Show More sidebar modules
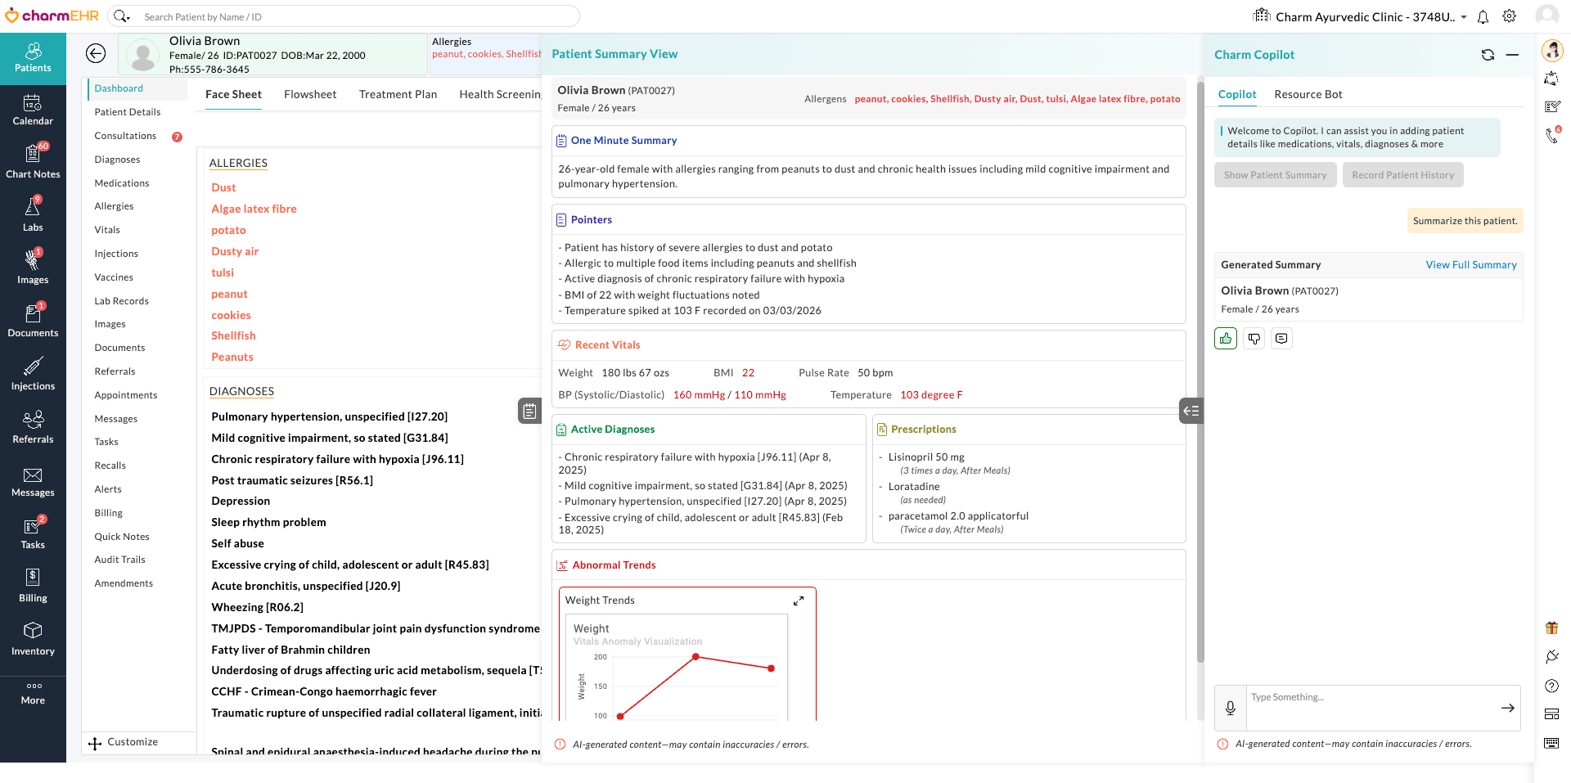1571x783 pixels. 33,693
